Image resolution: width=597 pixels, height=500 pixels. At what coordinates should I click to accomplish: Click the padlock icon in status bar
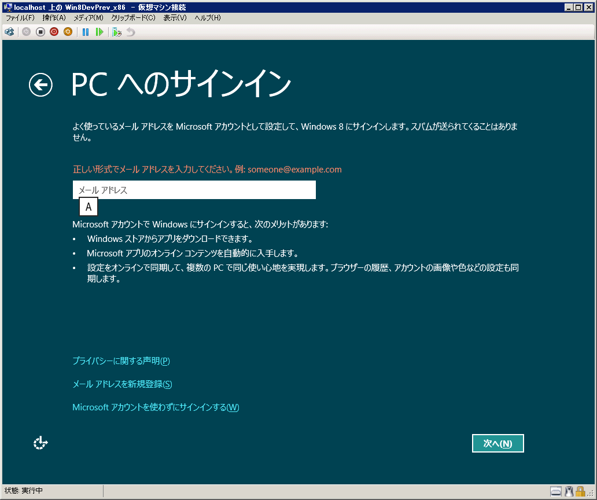tap(580, 491)
